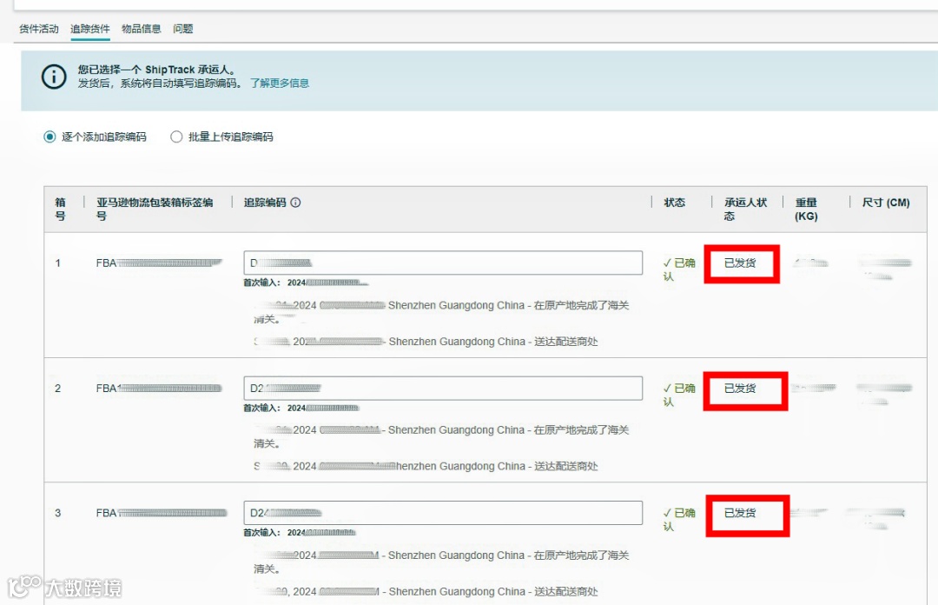Click the info icon in ShipTrack banner
The height and width of the screenshot is (605, 938).
[54, 76]
